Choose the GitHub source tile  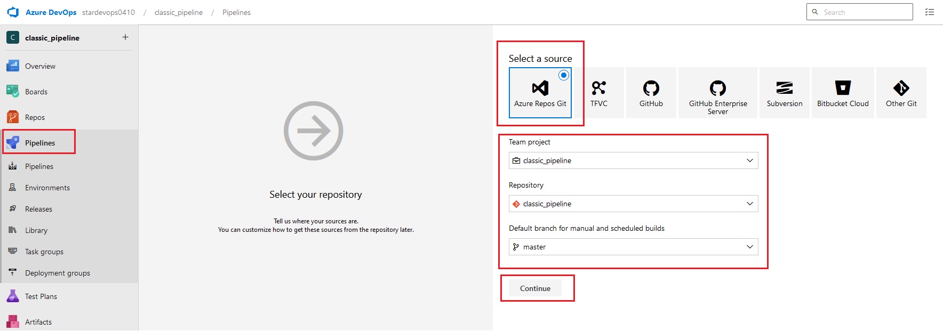click(651, 93)
